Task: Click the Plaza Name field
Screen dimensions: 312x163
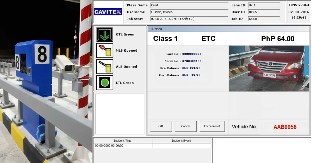Action: point(189,5)
